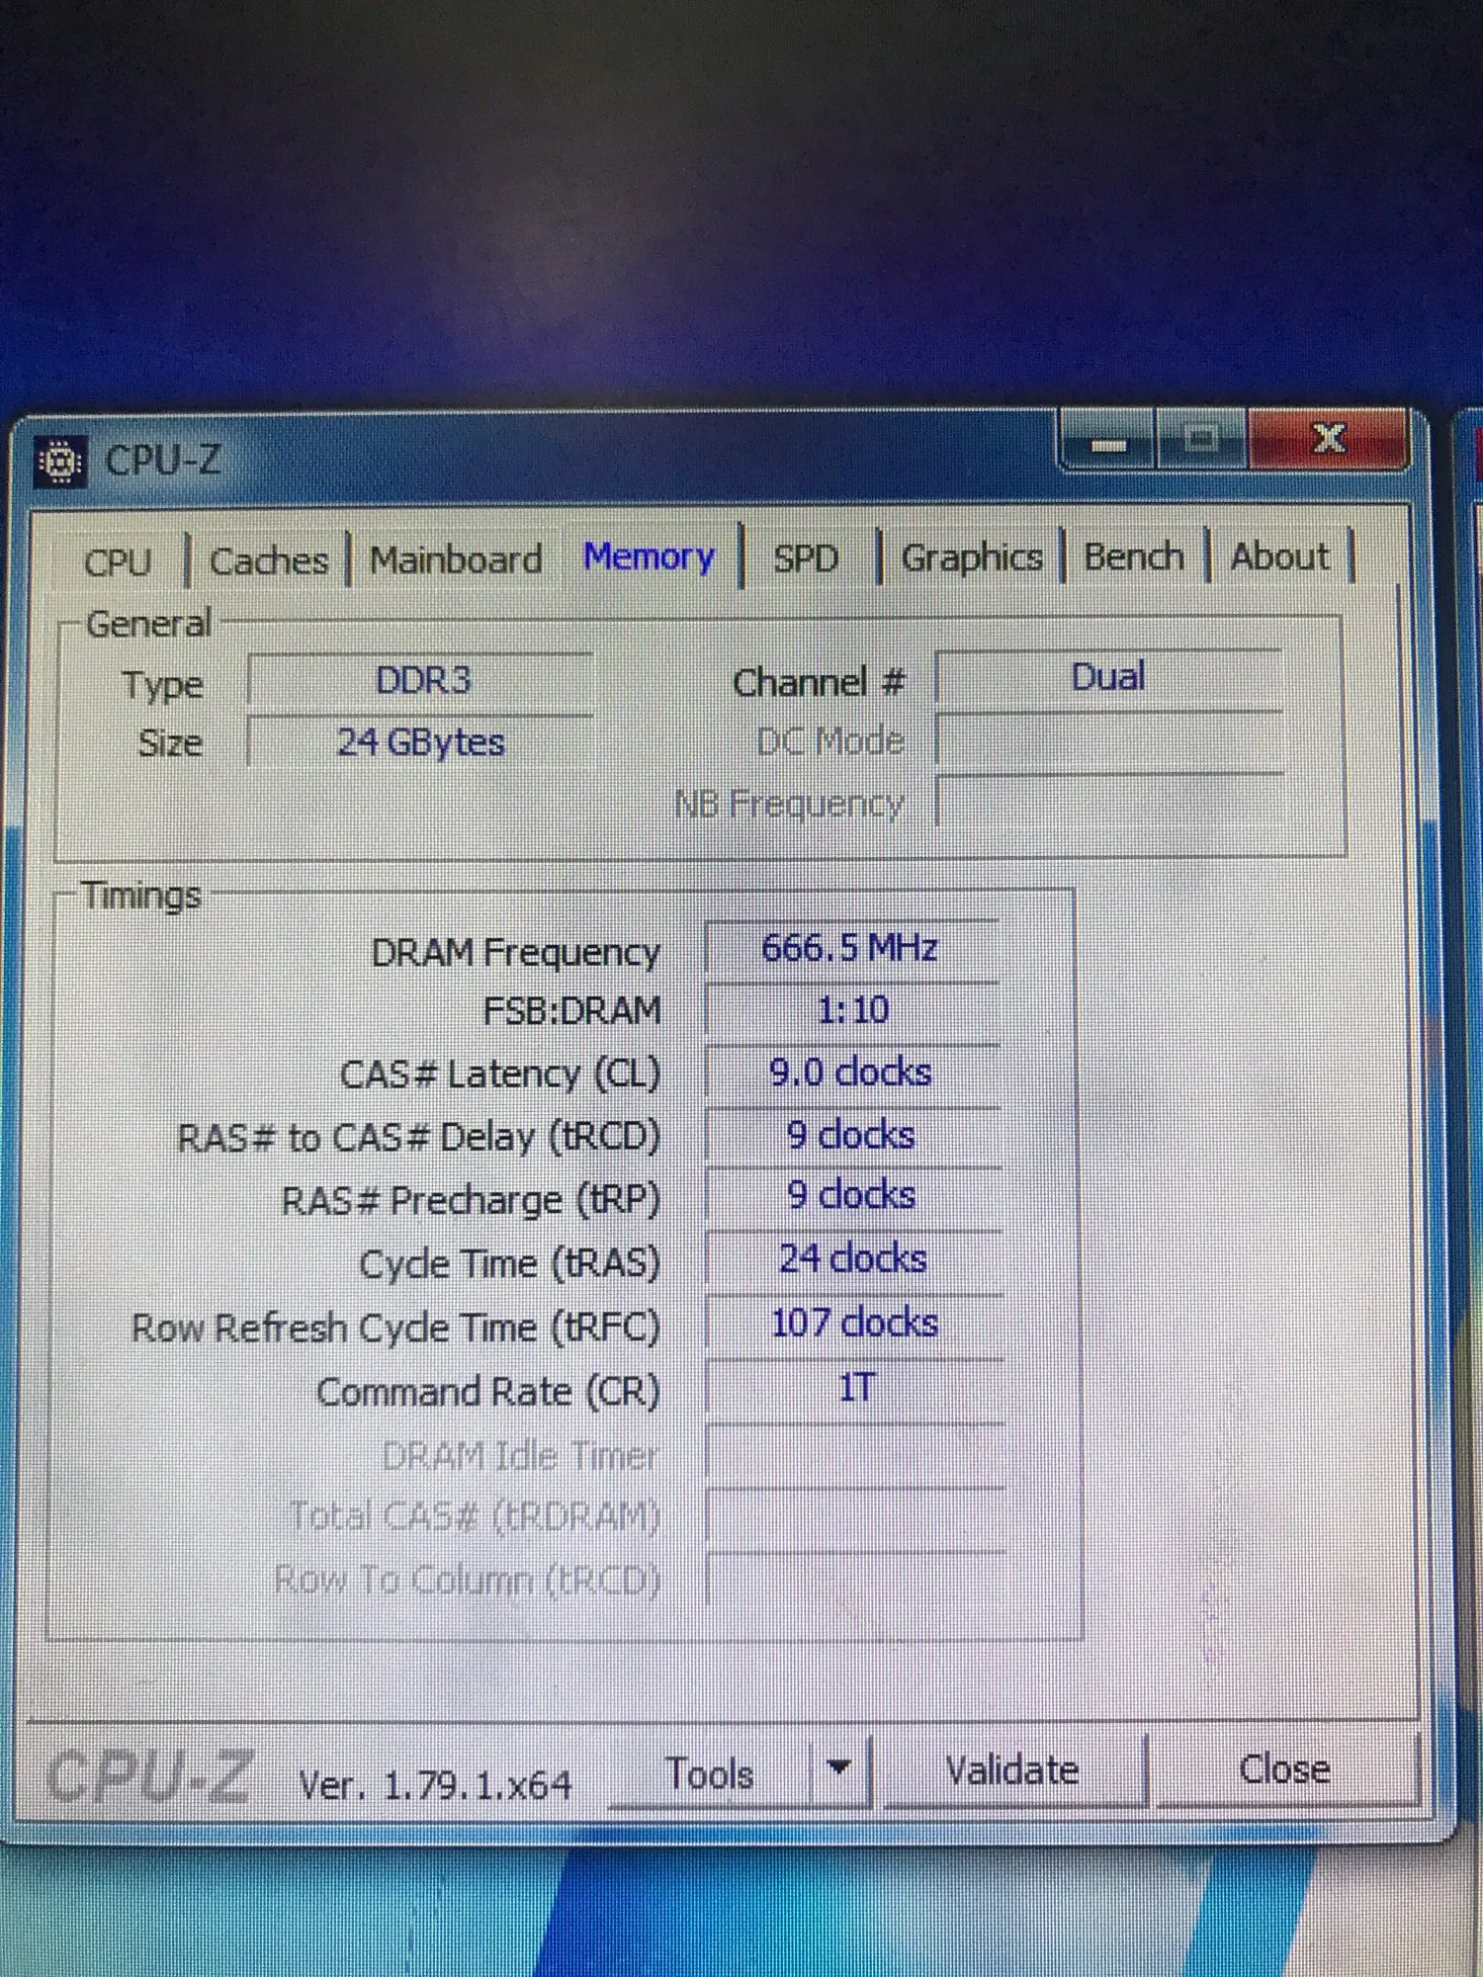Select the CAS# Latency value 9.0 clocks
Image resolution: width=1483 pixels, height=1977 pixels.
[x=852, y=1074]
